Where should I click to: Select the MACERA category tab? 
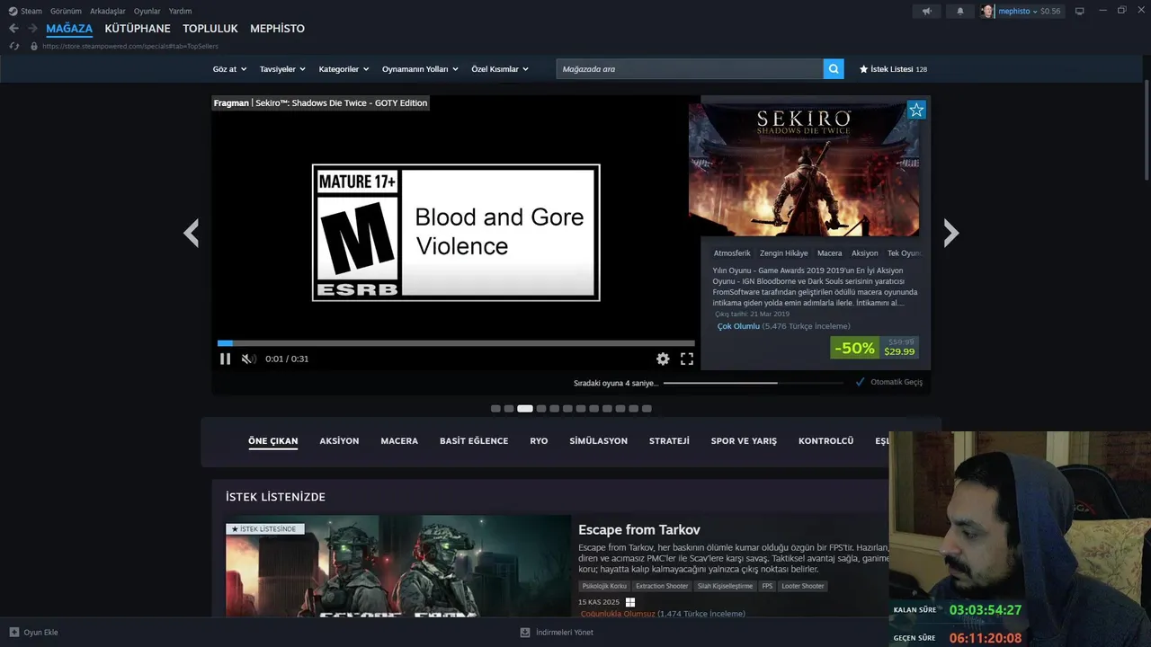pos(399,441)
